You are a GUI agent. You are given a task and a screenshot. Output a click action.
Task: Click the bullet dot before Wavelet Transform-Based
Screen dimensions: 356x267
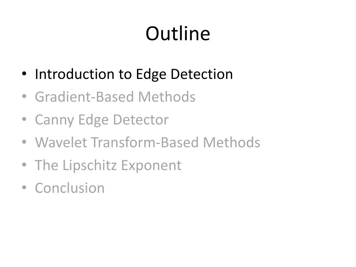coord(24,142)
